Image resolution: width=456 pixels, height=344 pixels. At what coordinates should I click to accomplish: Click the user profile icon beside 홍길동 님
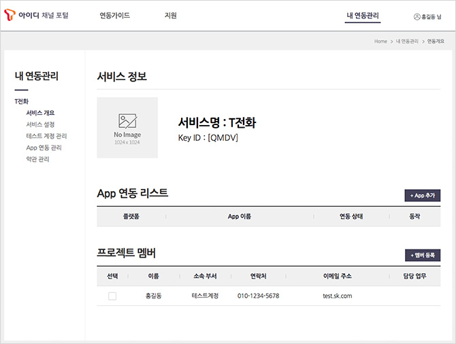pyautogui.click(x=417, y=16)
